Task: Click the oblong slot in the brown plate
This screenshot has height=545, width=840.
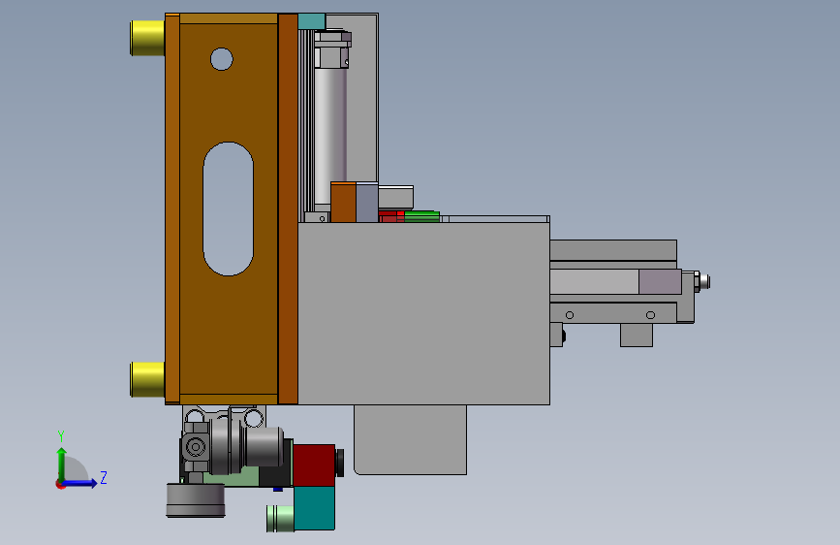Action: coord(229,208)
